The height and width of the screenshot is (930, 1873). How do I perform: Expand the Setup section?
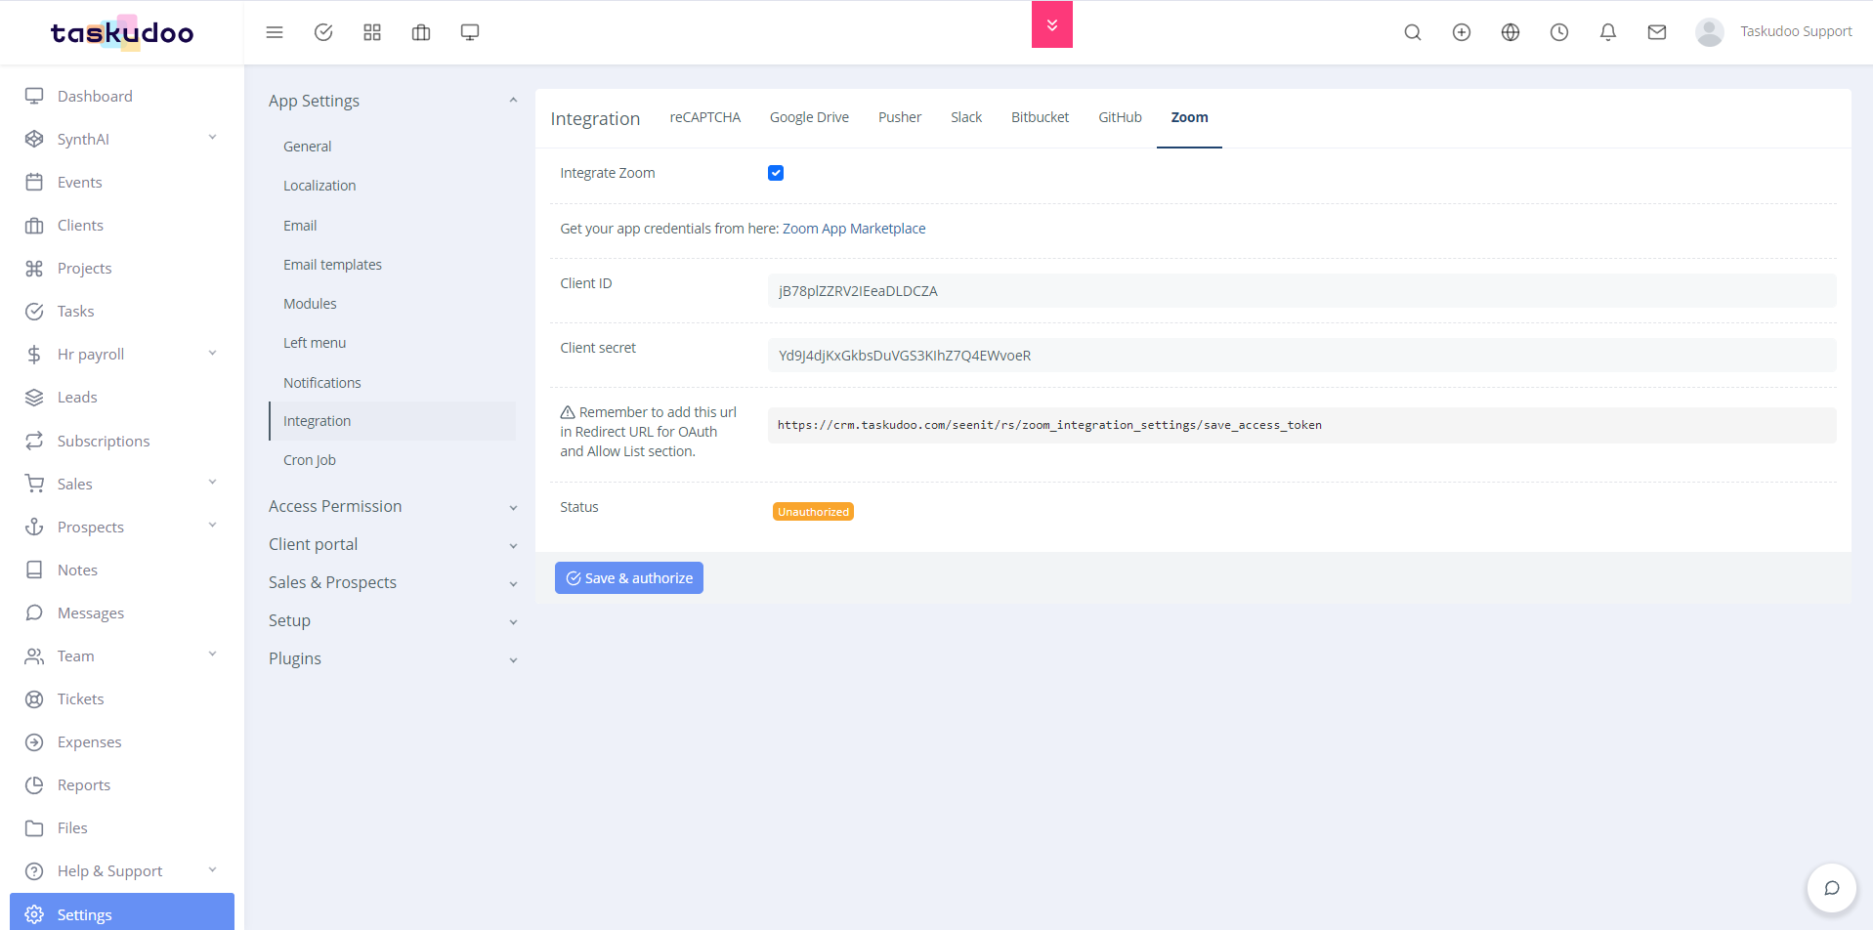[x=393, y=620]
